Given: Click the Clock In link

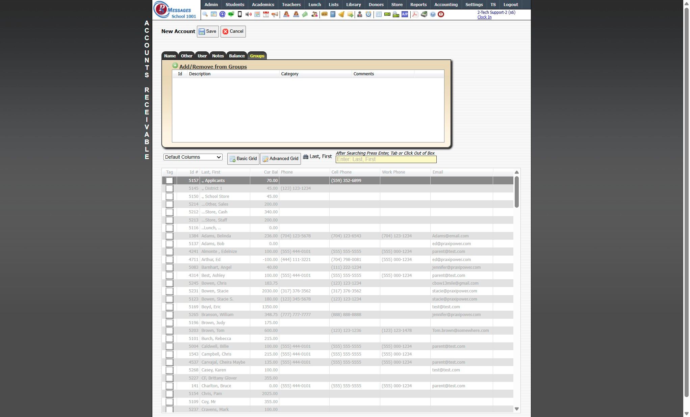Looking at the screenshot, I should click(x=484, y=17).
